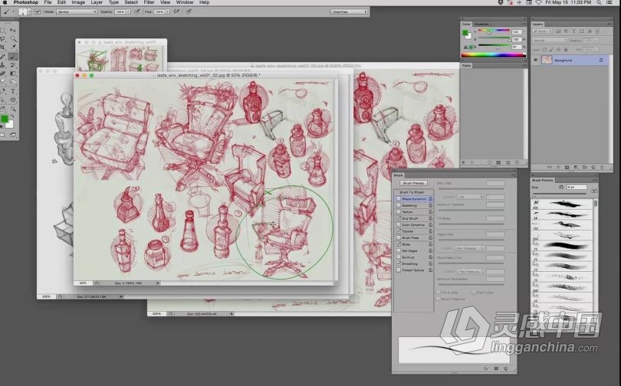
Task: Toggle pressure for opacity icon in options bar
Action: click(138, 11)
